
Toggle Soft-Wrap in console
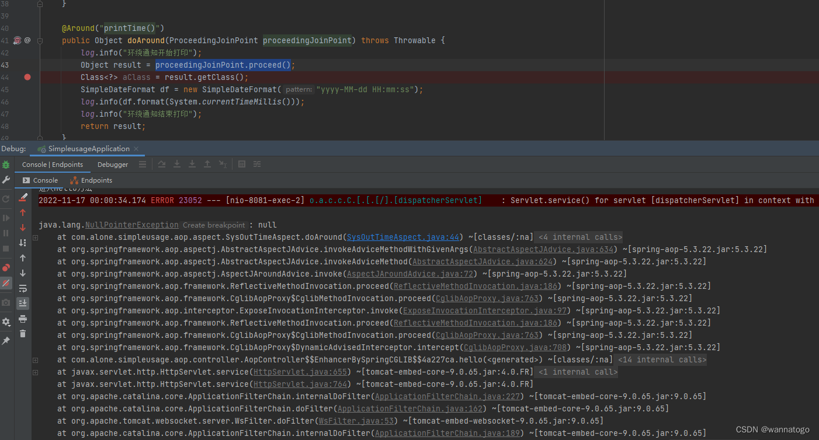pos(23,288)
